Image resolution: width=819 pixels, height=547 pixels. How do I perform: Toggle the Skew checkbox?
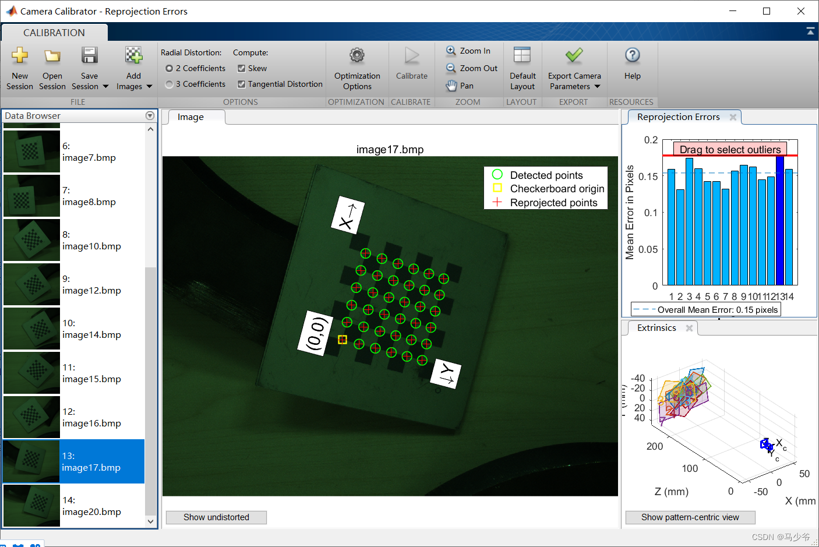[241, 69]
